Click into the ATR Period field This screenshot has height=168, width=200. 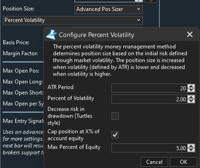(149, 88)
